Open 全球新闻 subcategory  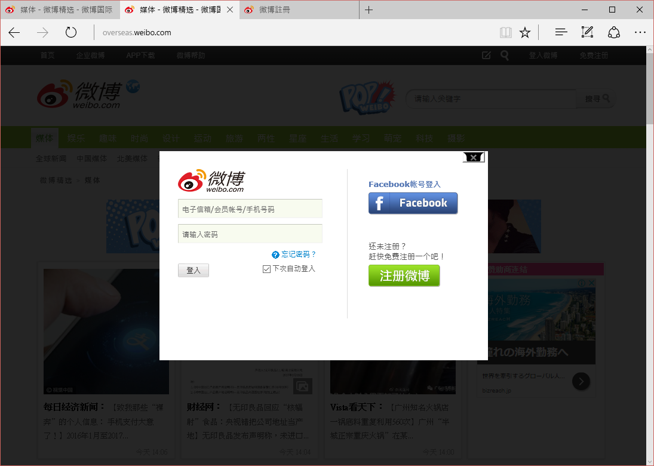click(51, 158)
